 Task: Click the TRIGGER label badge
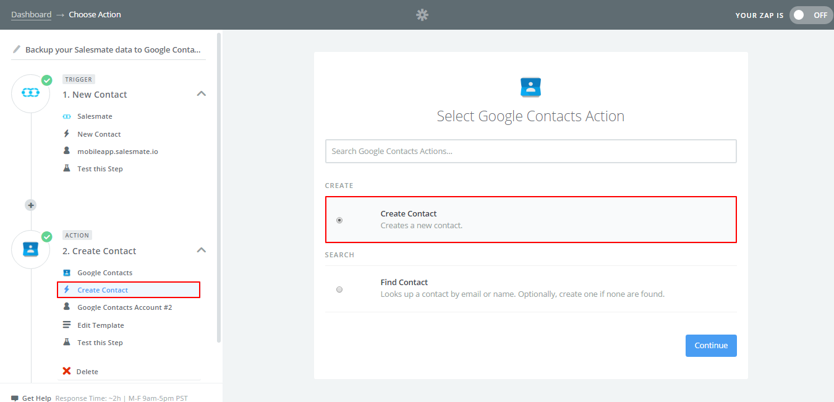tap(79, 79)
